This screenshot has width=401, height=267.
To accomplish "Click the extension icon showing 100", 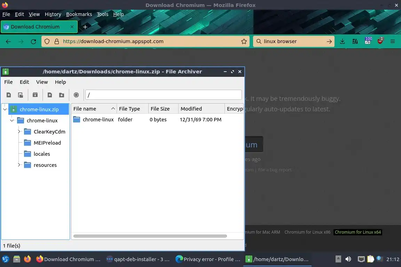I will 368,41.
